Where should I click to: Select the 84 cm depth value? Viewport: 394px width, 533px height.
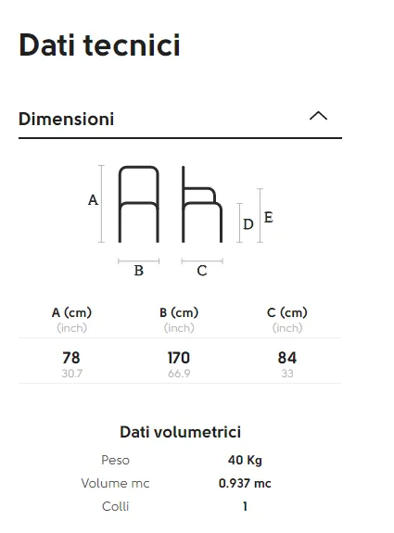pos(287,358)
